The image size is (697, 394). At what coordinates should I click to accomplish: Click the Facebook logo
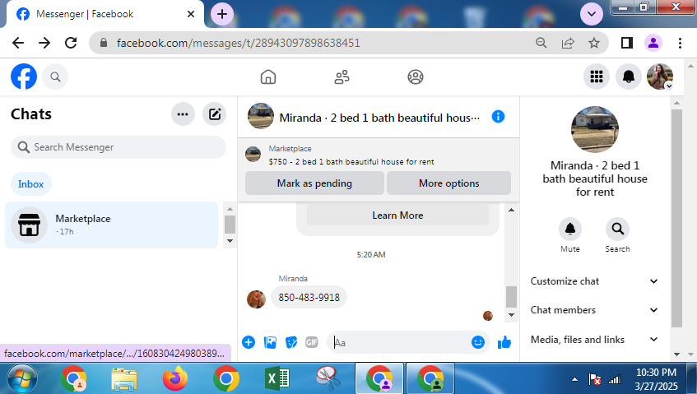pyautogui.click(x=24, y=76)
